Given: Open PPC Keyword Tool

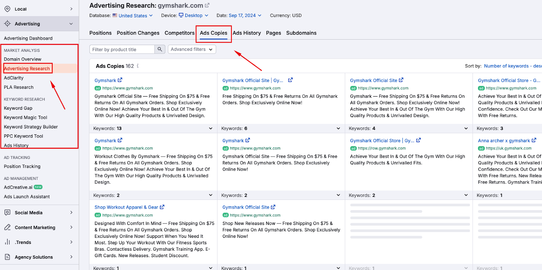Looking at the screenshot, I should click(x=23, y=136).
